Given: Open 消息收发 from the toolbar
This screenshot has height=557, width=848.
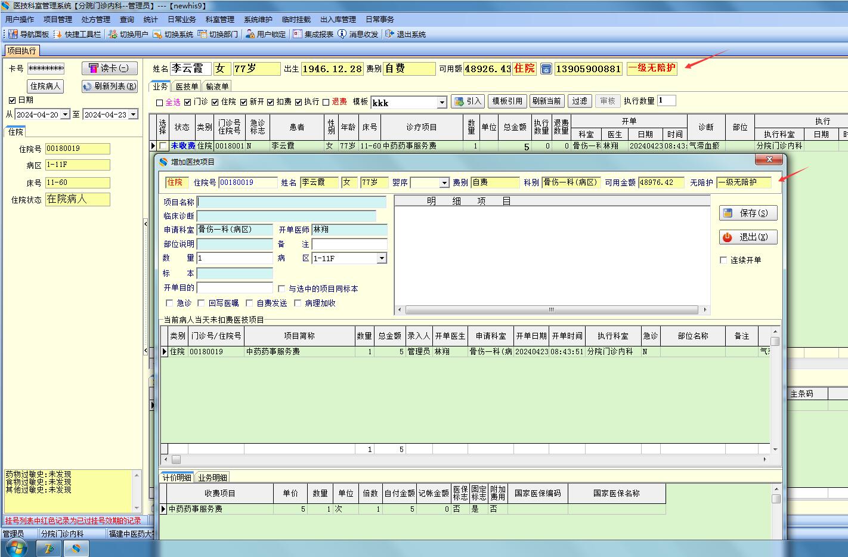Looking at the screenshot, I should pyautogui.click(x=358, y=35).
